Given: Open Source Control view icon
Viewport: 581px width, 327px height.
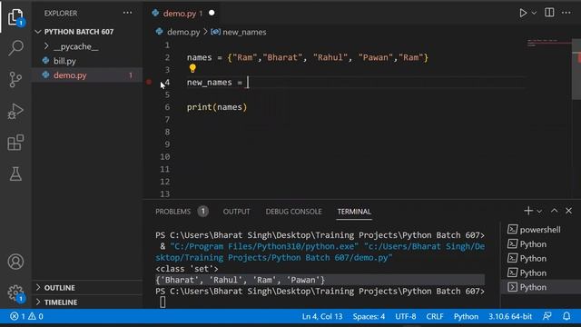Looking at the screenshot, I should pyautogui.click(x=15, y=79).
